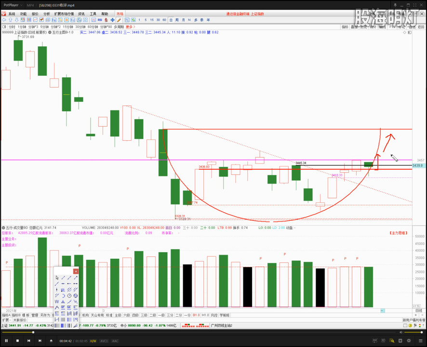Image resolution: width=427 pixels, height=347 pixels.
Task: Open the 功能 menu
Action: [24, 14]
